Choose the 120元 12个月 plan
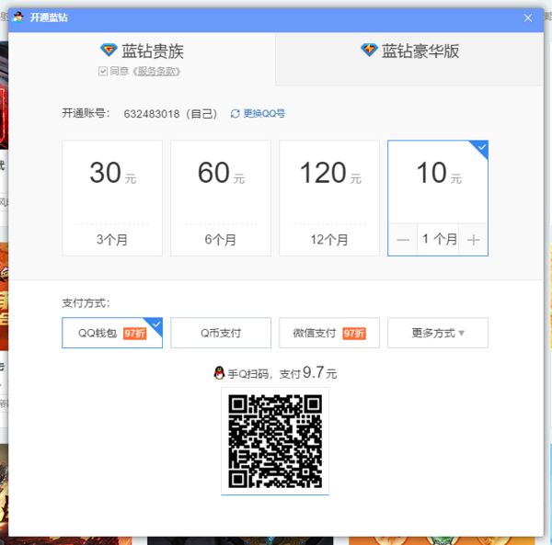 pyautogui.click(x=329, y=198)
